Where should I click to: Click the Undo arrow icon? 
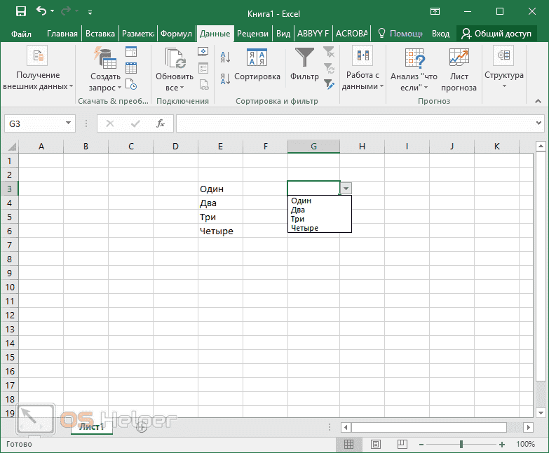point(41,12)
